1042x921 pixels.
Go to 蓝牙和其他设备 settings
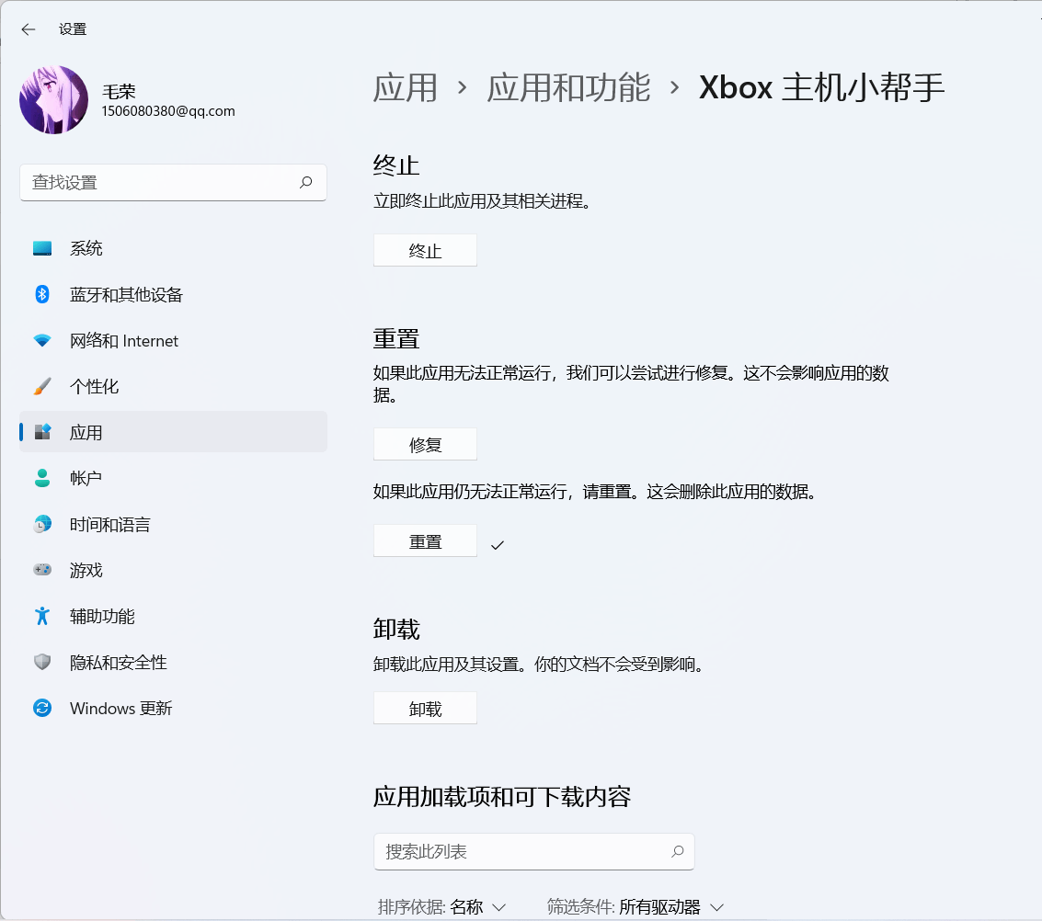(173, 294)
